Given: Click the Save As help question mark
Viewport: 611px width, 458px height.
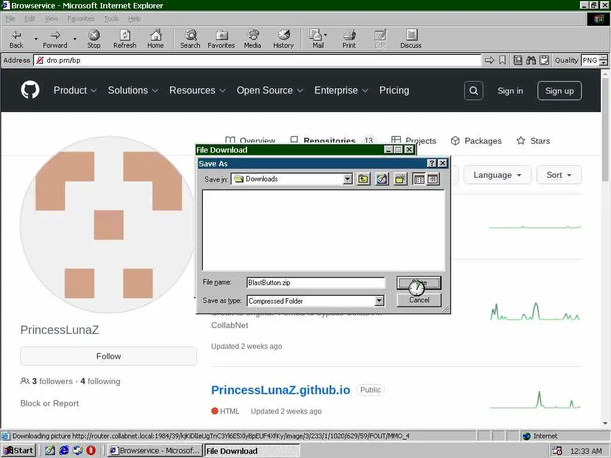Looking at the screenshot, I should click(x=432, y=163).
